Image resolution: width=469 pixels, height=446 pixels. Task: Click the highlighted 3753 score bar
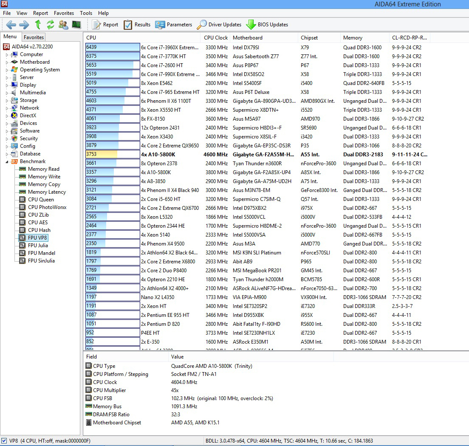pyautogui.click(x=113, y=154)
